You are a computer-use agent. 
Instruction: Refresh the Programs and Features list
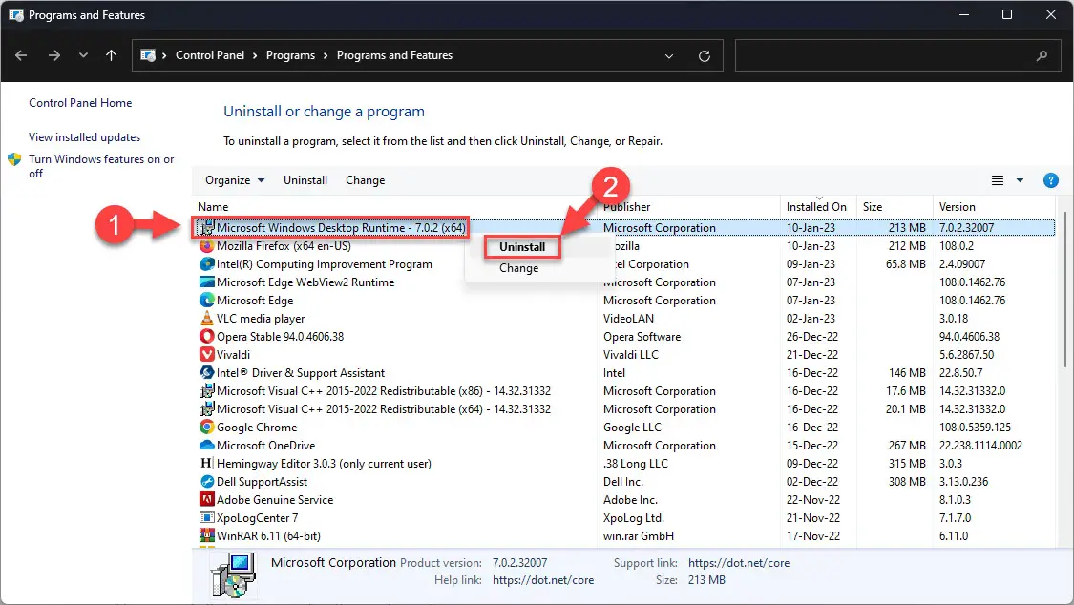coord(705,56)
